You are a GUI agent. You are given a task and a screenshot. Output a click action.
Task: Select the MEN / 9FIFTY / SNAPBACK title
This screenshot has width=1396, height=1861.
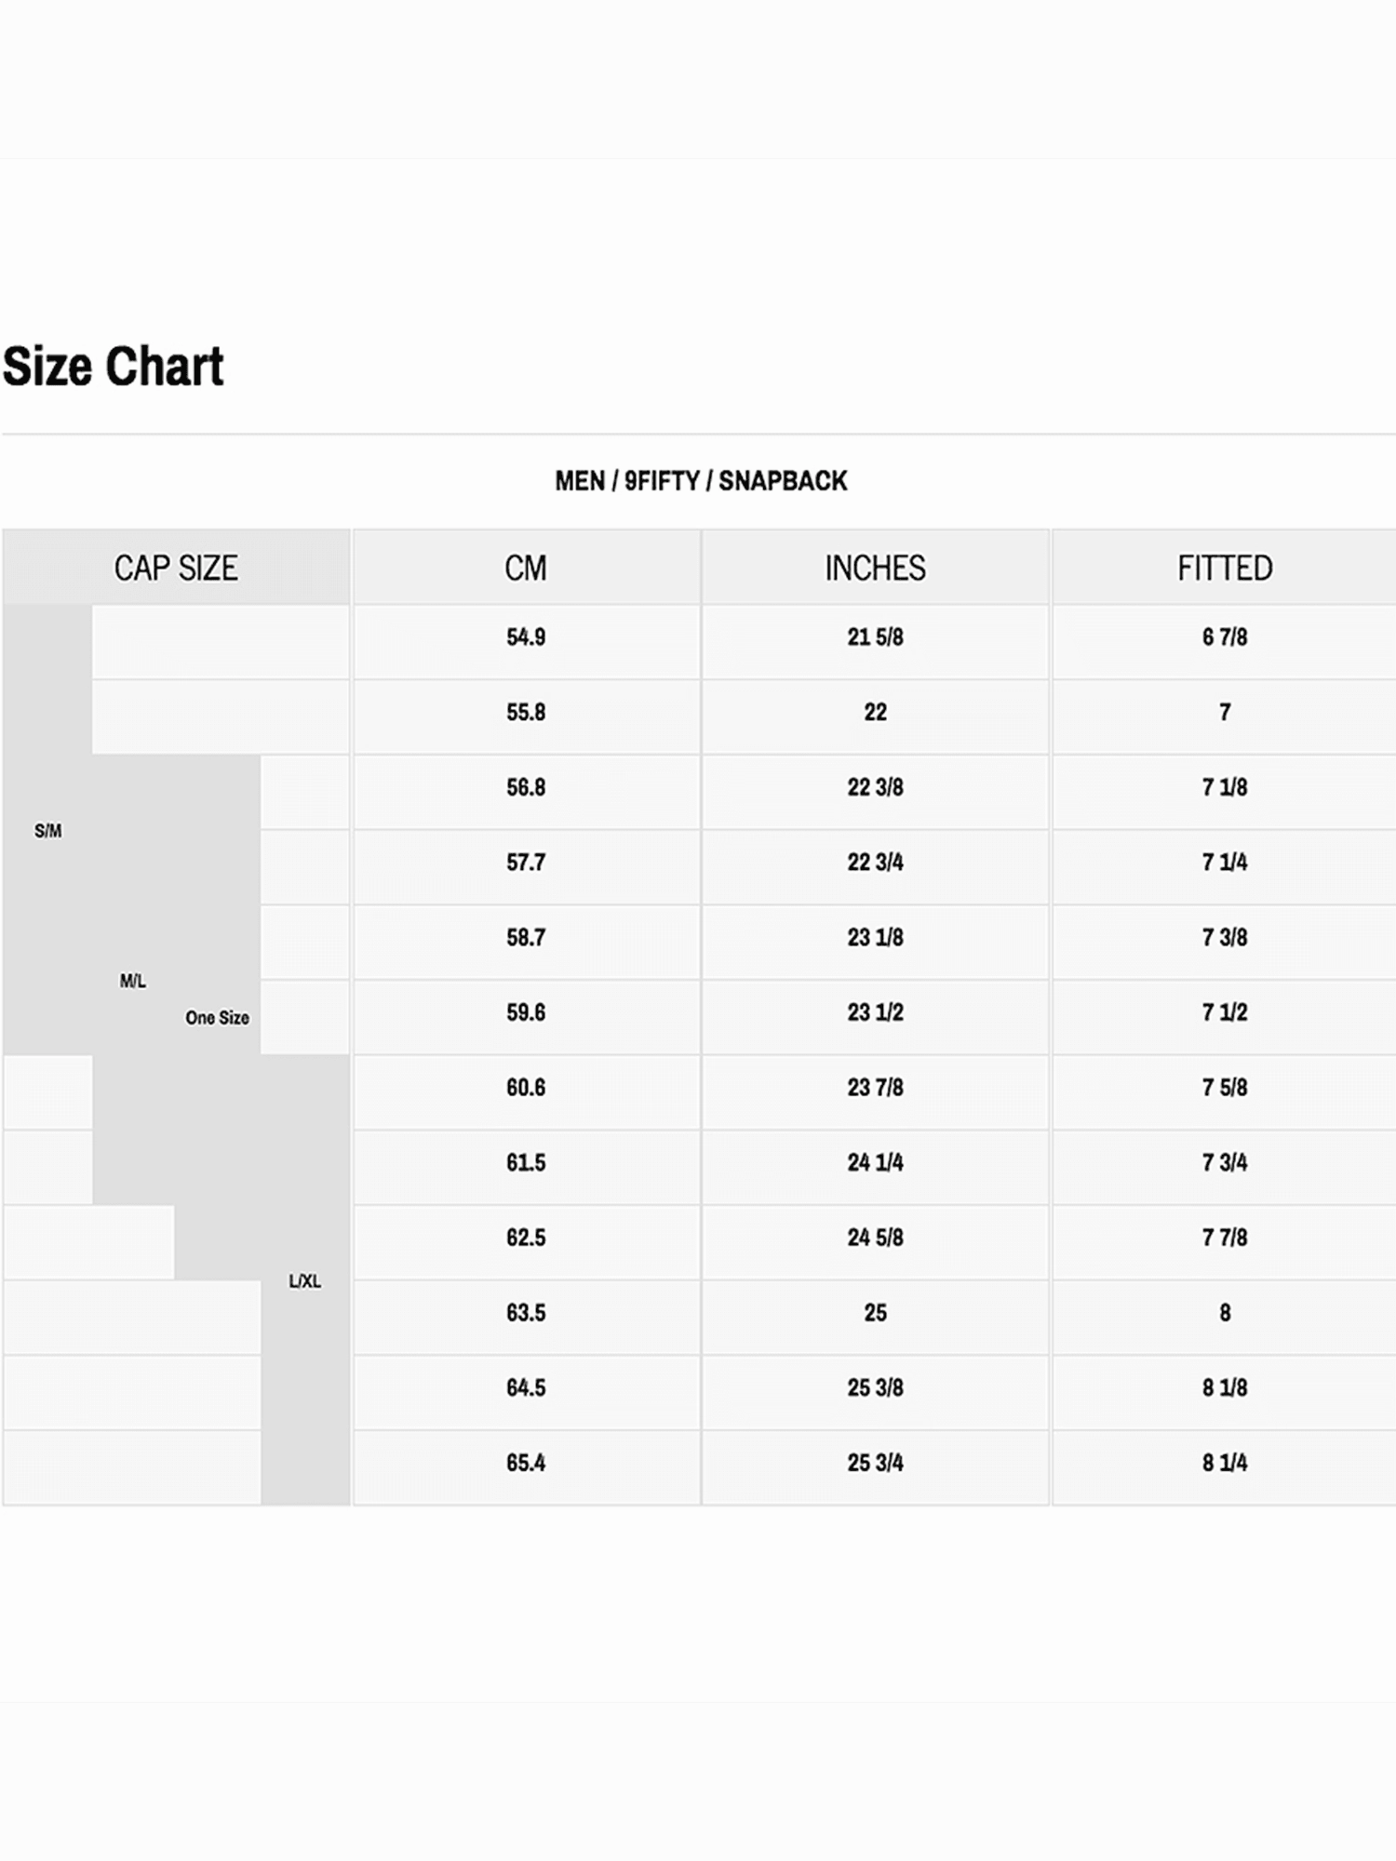(x=701, y=480)
